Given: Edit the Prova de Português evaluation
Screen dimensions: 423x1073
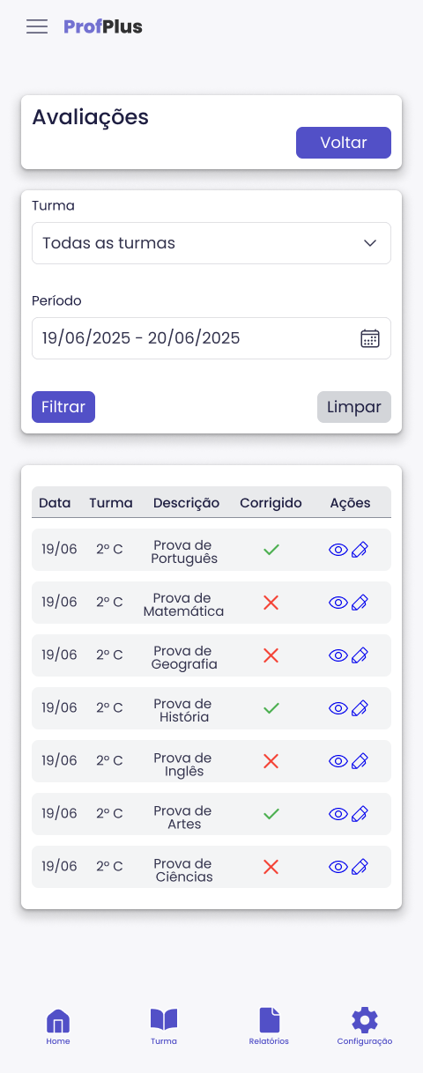Looking at the screenshot, I should pos(360,550).
